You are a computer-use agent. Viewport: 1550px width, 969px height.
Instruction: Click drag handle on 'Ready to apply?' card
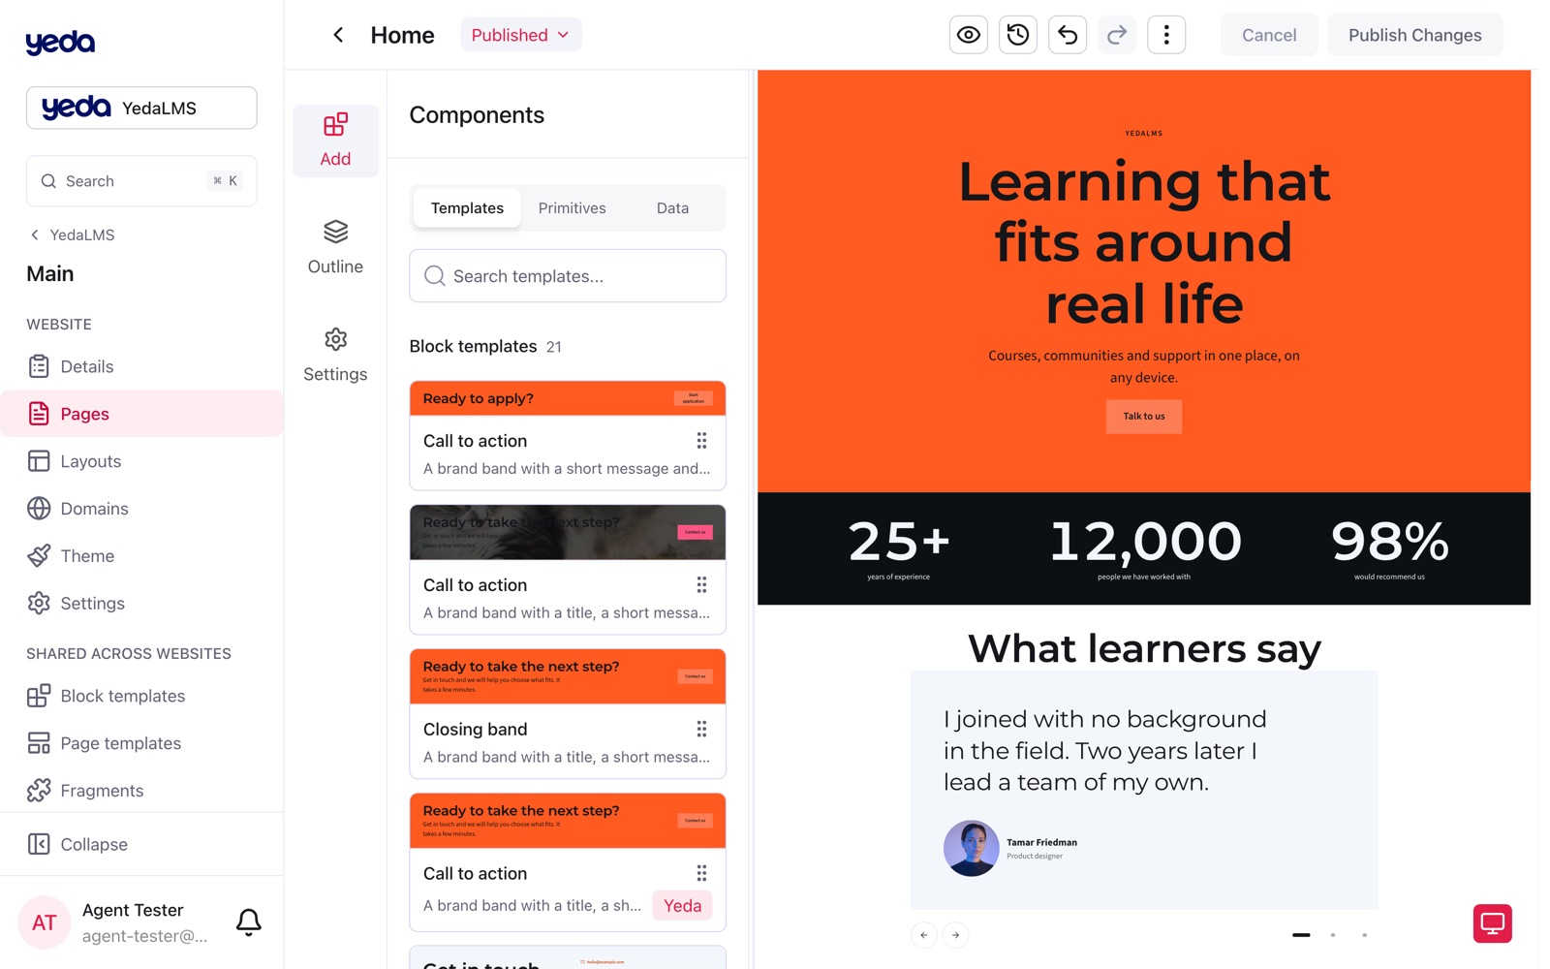point(701,441)
